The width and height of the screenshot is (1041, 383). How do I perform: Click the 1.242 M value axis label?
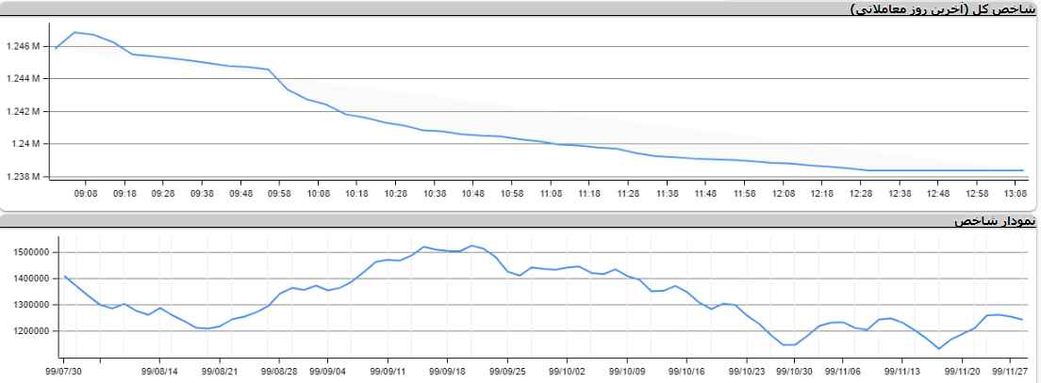tap(23, 111)
